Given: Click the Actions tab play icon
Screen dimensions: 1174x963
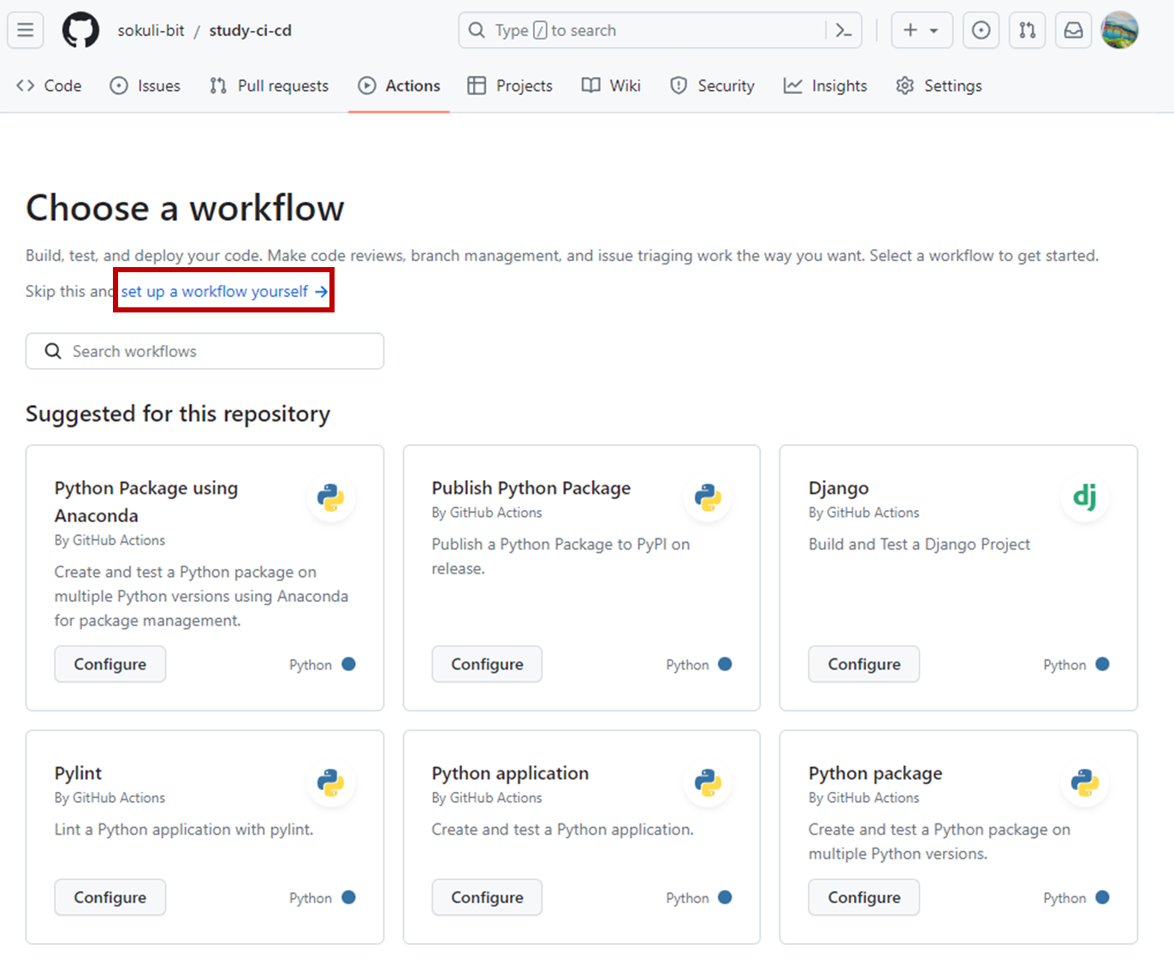Looking at the screenshot, I should pos(367,86).
